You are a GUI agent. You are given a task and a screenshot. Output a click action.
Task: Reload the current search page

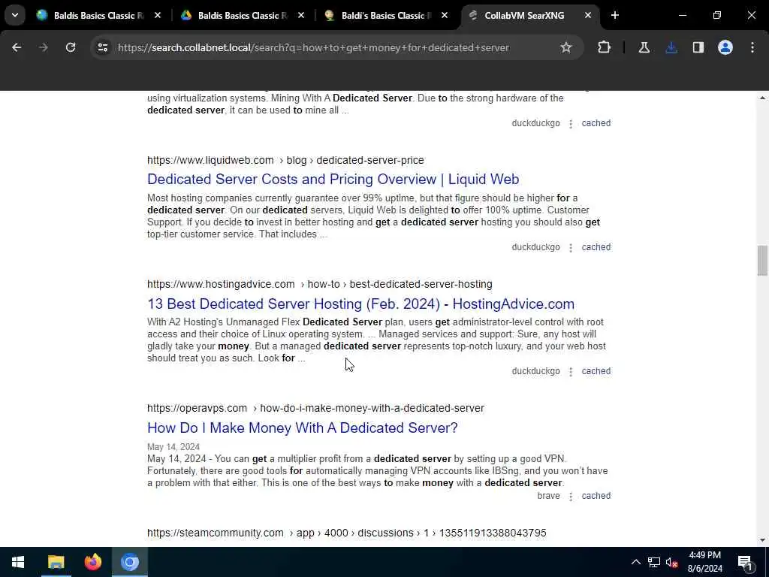point(71,47)
